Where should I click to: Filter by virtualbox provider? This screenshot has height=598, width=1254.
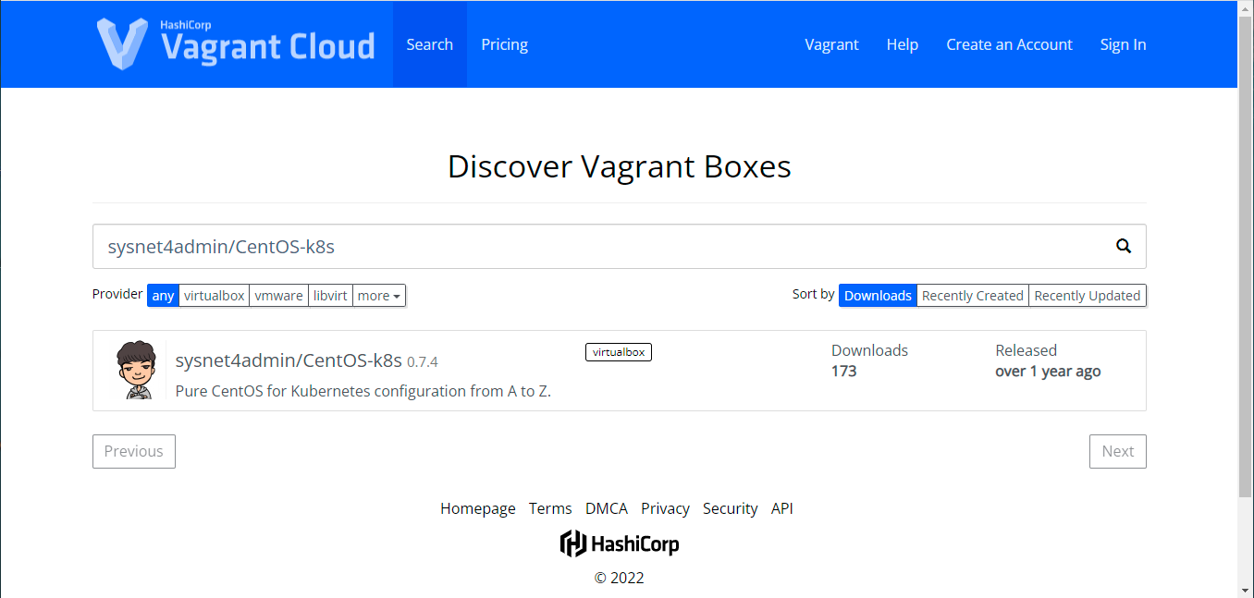point(214,296)
